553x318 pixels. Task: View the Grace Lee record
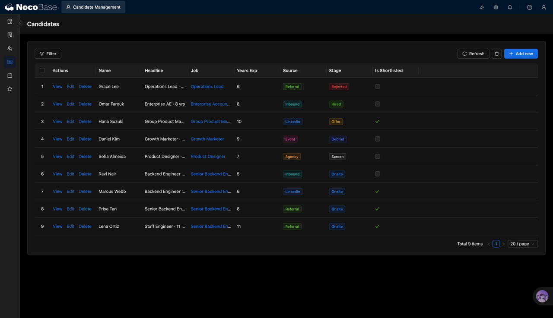coord(57,86)
